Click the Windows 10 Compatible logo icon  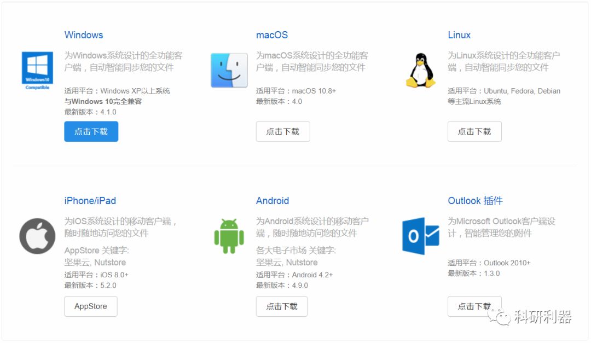click(37, 71)
